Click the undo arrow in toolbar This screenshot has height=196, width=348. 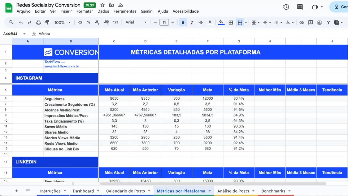(x=21, y=22)
